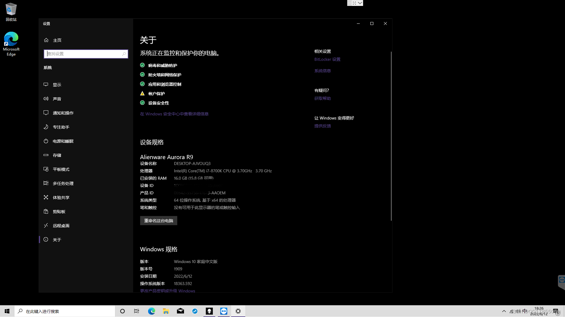Click Settings gear on taskbar
This screenshot has width=565, height=317.
(x=238, y=311)
